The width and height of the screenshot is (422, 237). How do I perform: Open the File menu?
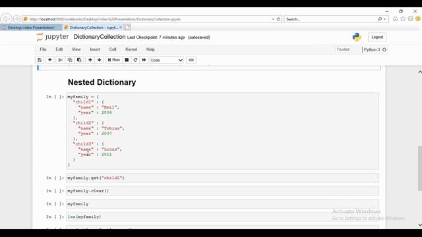(x=43, y=49)
